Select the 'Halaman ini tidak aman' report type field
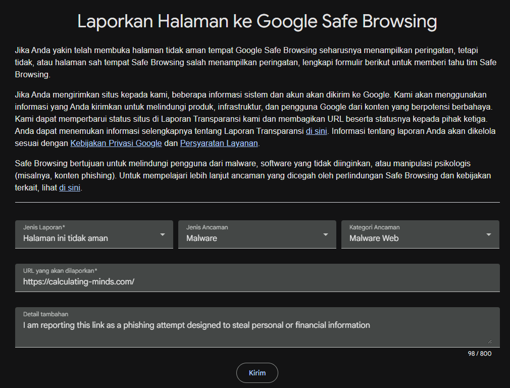Screen dimensions: 510x388 (x=94, y=234)
